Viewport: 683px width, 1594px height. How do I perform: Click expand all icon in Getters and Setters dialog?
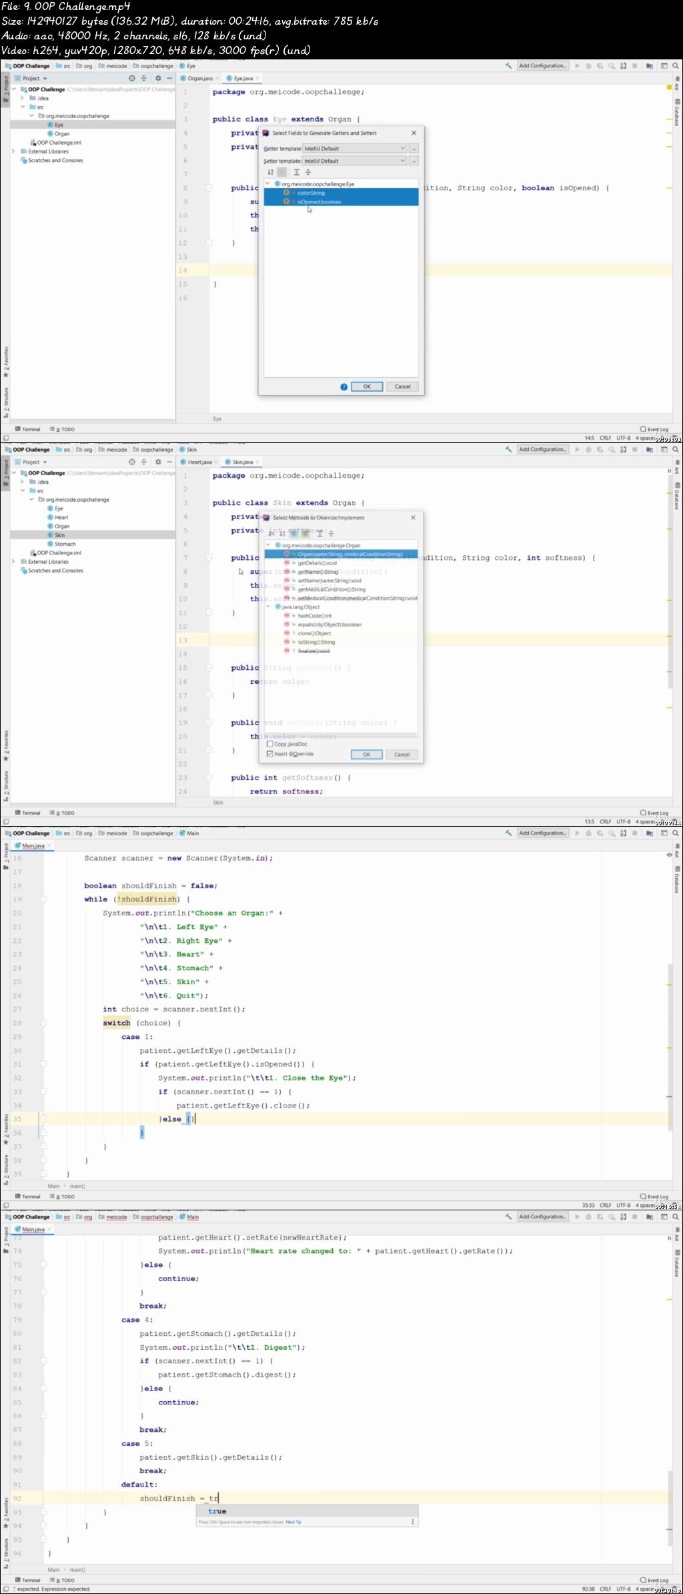297,172
